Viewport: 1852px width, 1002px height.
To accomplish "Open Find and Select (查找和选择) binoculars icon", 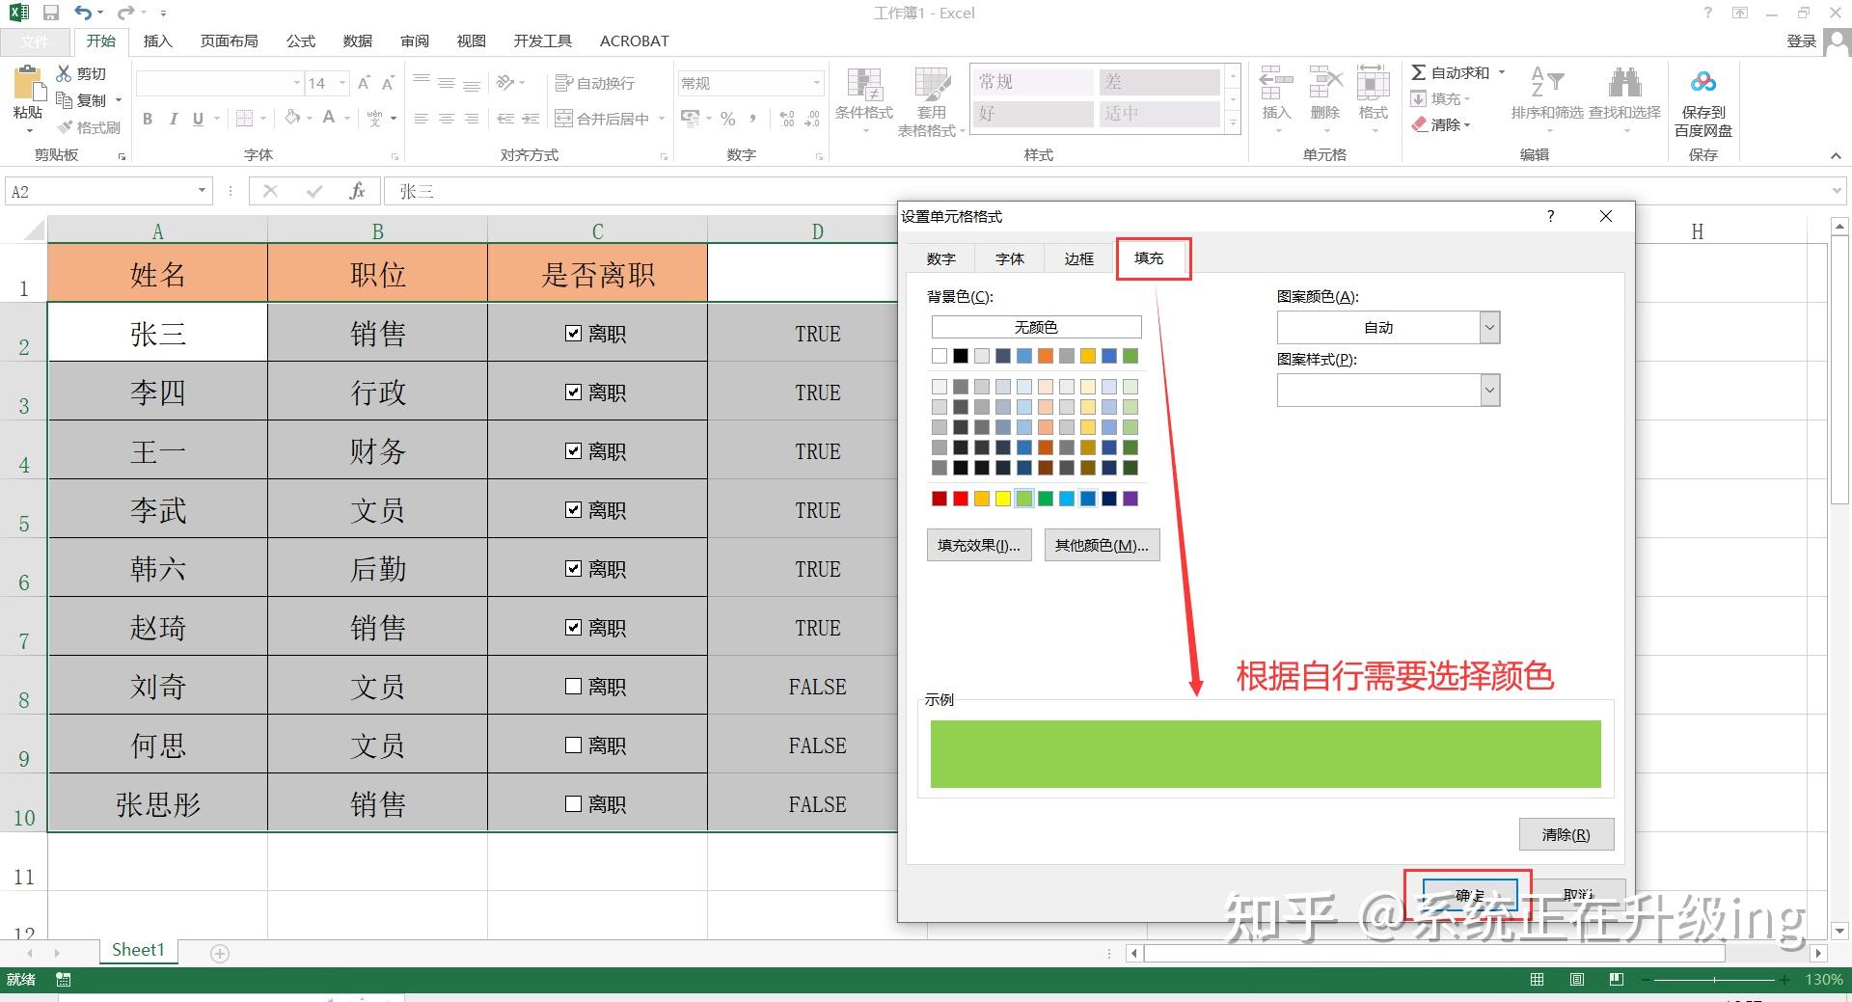I will pos(1624,83).
